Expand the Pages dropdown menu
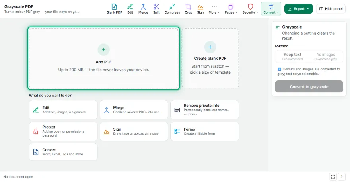 click(231, 9)
